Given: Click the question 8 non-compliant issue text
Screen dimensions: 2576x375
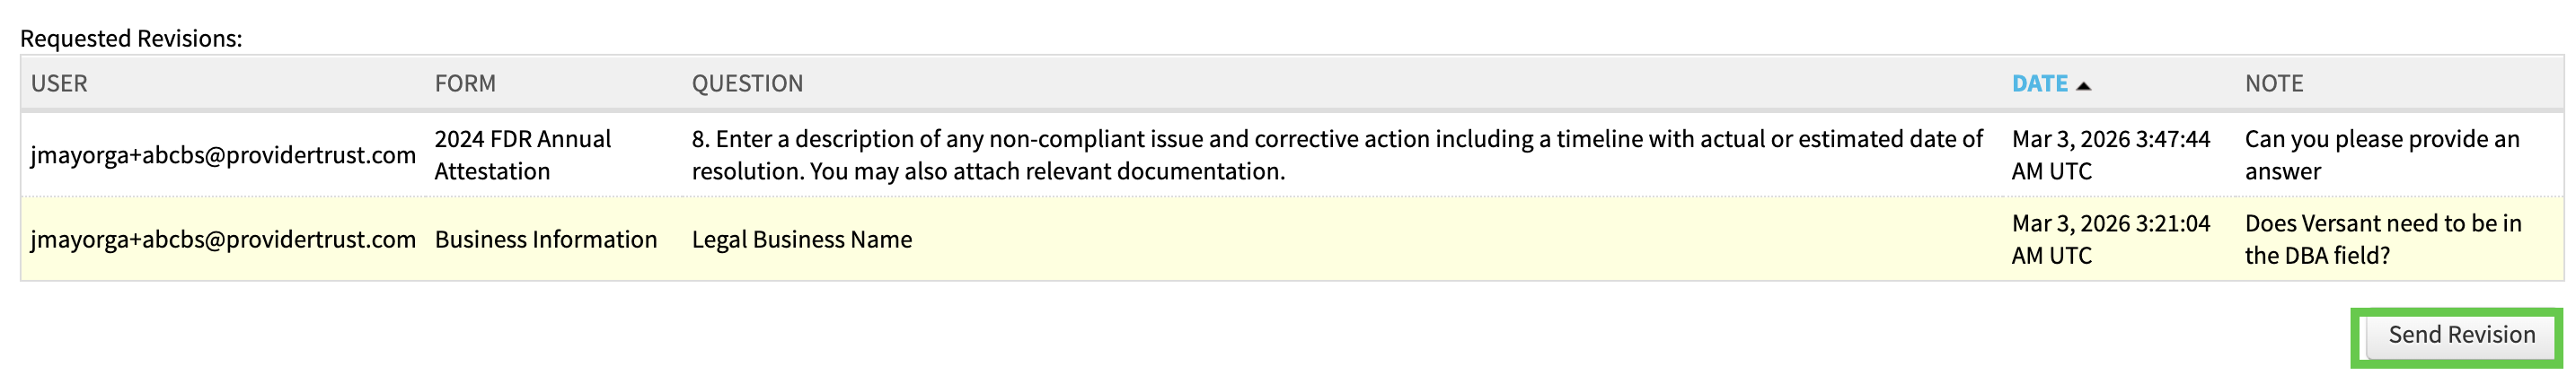Looking at the screenshot, I should [x=1336, y=155].
